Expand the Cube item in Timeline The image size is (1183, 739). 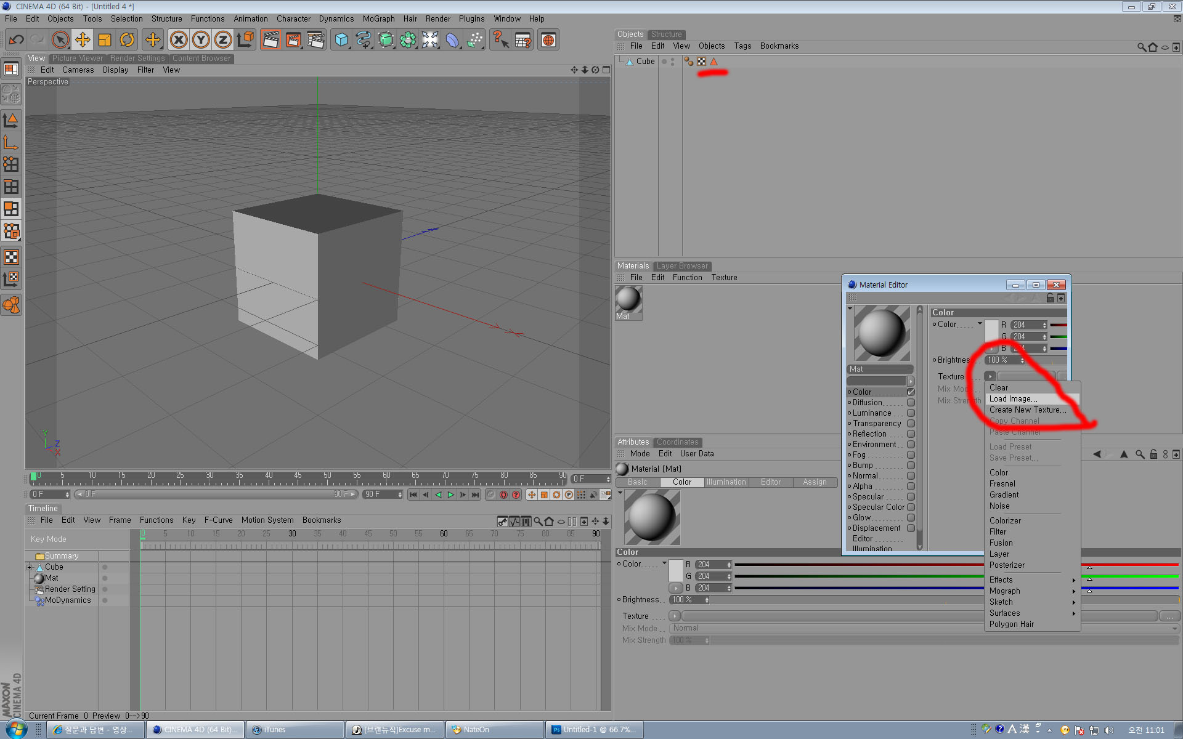point(29,567)
